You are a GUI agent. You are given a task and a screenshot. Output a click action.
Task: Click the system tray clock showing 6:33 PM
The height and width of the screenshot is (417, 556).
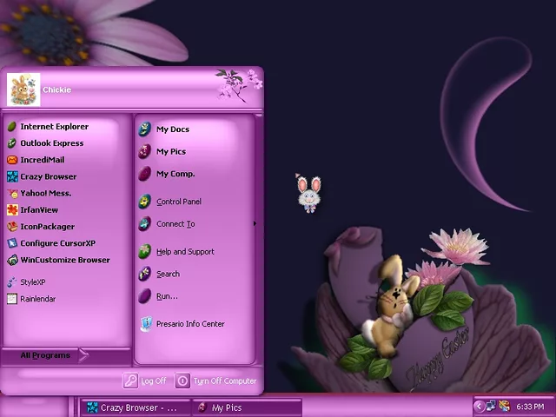pos(529,407)
